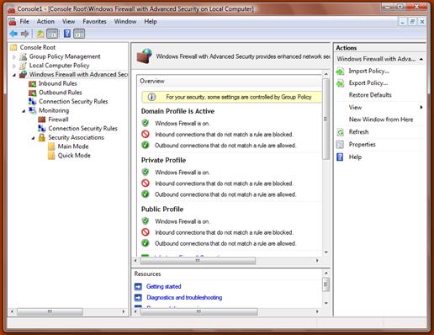
Task: Click the Local Computer Policy icon
Action: [x=23, y=66]
